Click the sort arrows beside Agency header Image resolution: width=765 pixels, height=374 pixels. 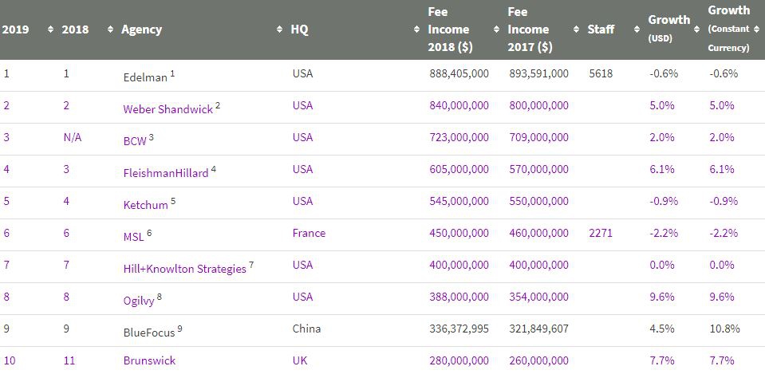tap(279, 30)
